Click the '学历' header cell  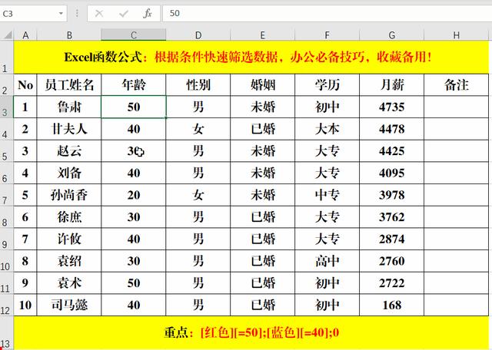point(327,85)
